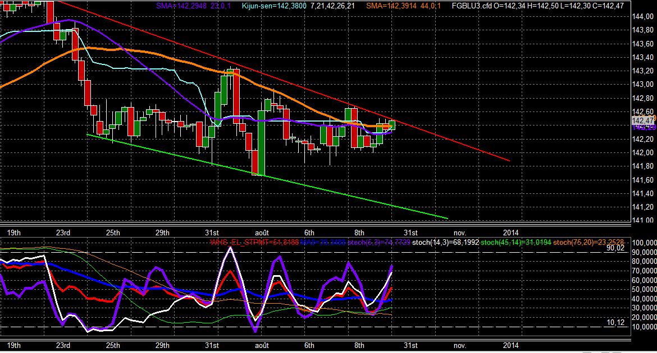
Task: Click 8th on the stochastic panel date axis
Action: click(359, 346)
